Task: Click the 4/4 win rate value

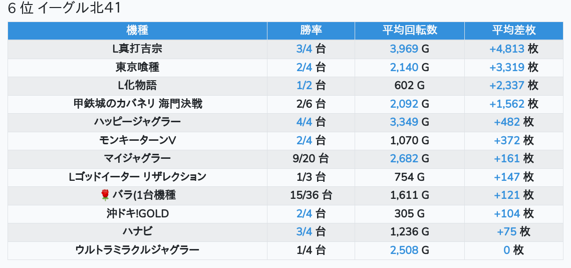Action: [311, 122]
